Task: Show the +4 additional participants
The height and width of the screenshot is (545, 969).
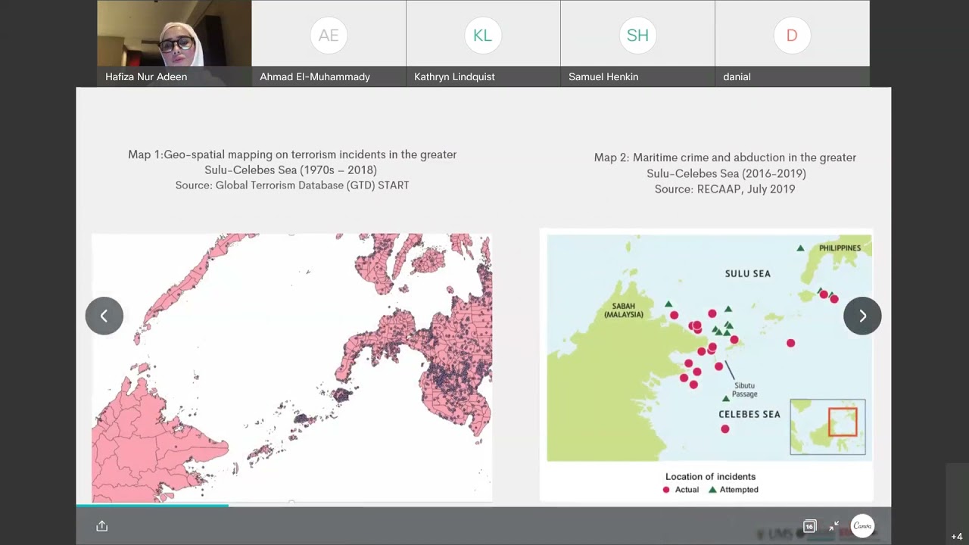Action: tap(957, 537)
